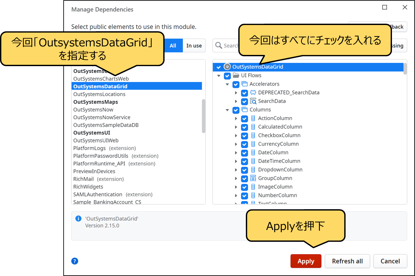Click the blue help question mark icon

75,261
